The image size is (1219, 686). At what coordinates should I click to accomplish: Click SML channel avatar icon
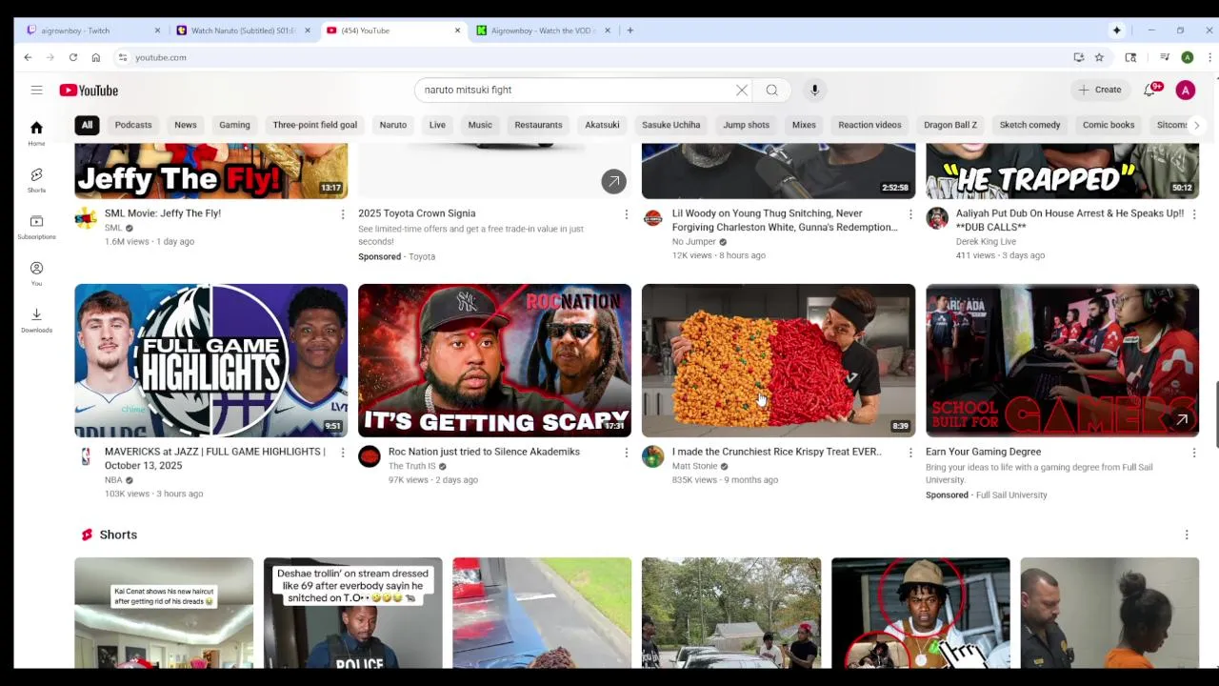click(x=86, y=218)
